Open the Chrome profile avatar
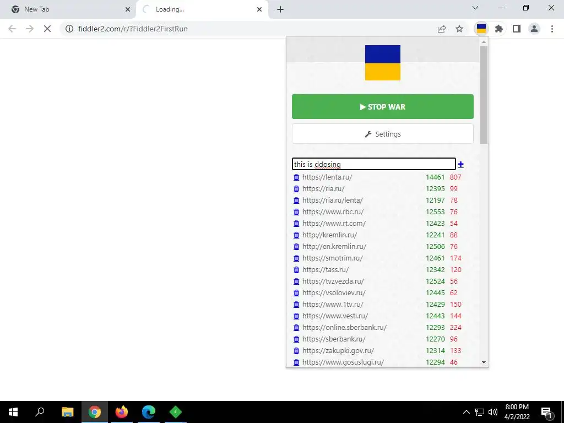This screenshot has height=423, width=564. tap(534, 29)
